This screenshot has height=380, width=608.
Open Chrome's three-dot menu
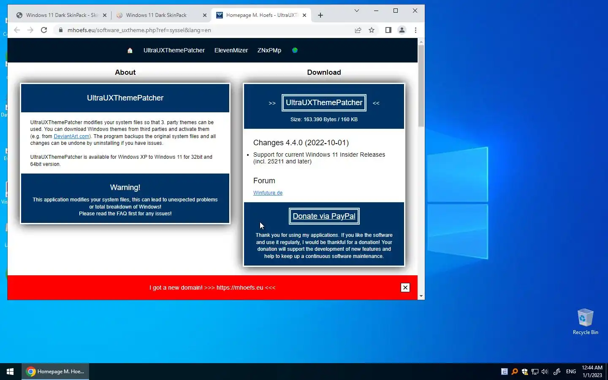click(415, 30)
